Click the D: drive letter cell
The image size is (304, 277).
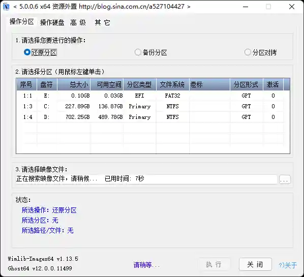pos(47,117)
